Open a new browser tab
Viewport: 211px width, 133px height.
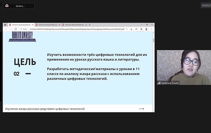90,25
